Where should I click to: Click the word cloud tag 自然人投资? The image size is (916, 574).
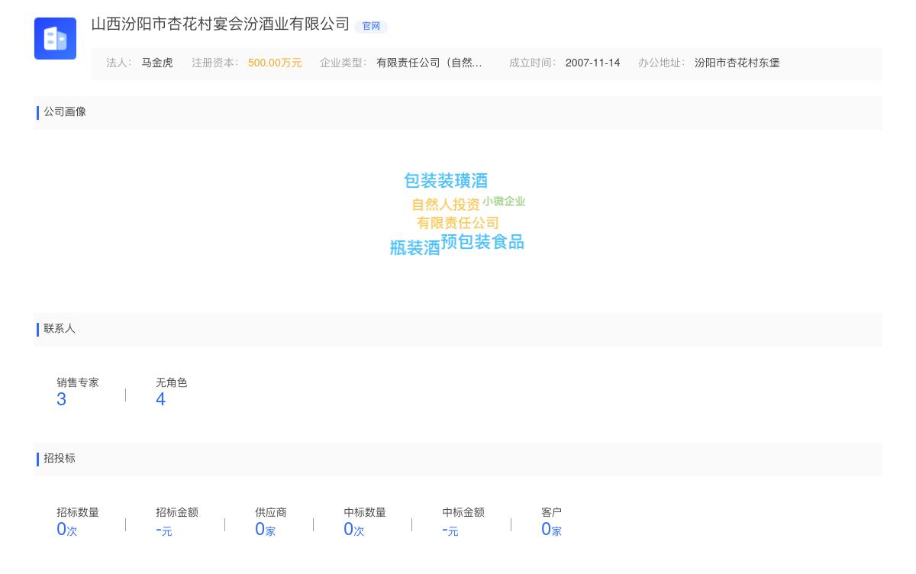[446, 205]
